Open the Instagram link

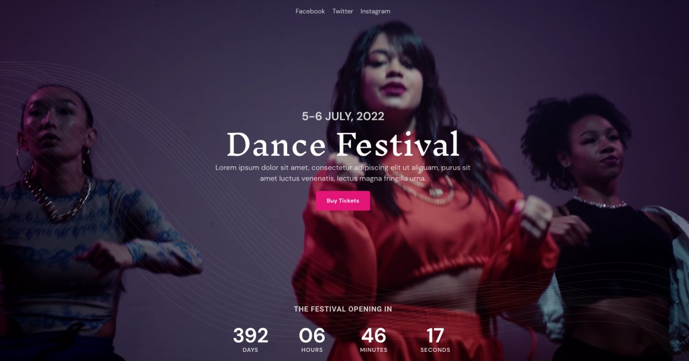pyautogui.click(x=376, y=11)
